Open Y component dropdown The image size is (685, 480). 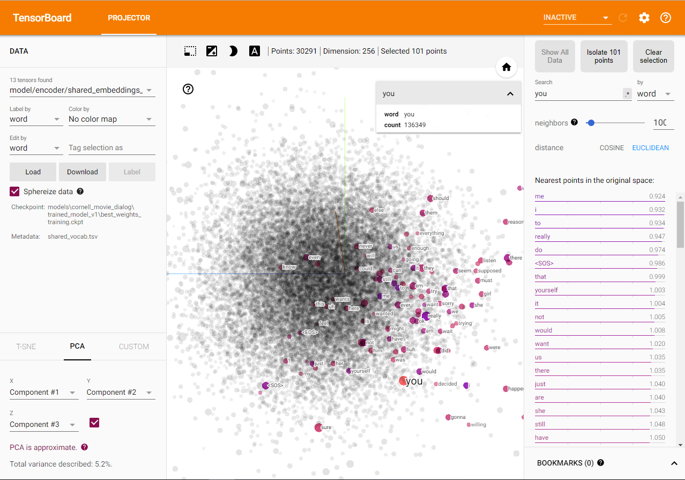click(x=121, y=393)
